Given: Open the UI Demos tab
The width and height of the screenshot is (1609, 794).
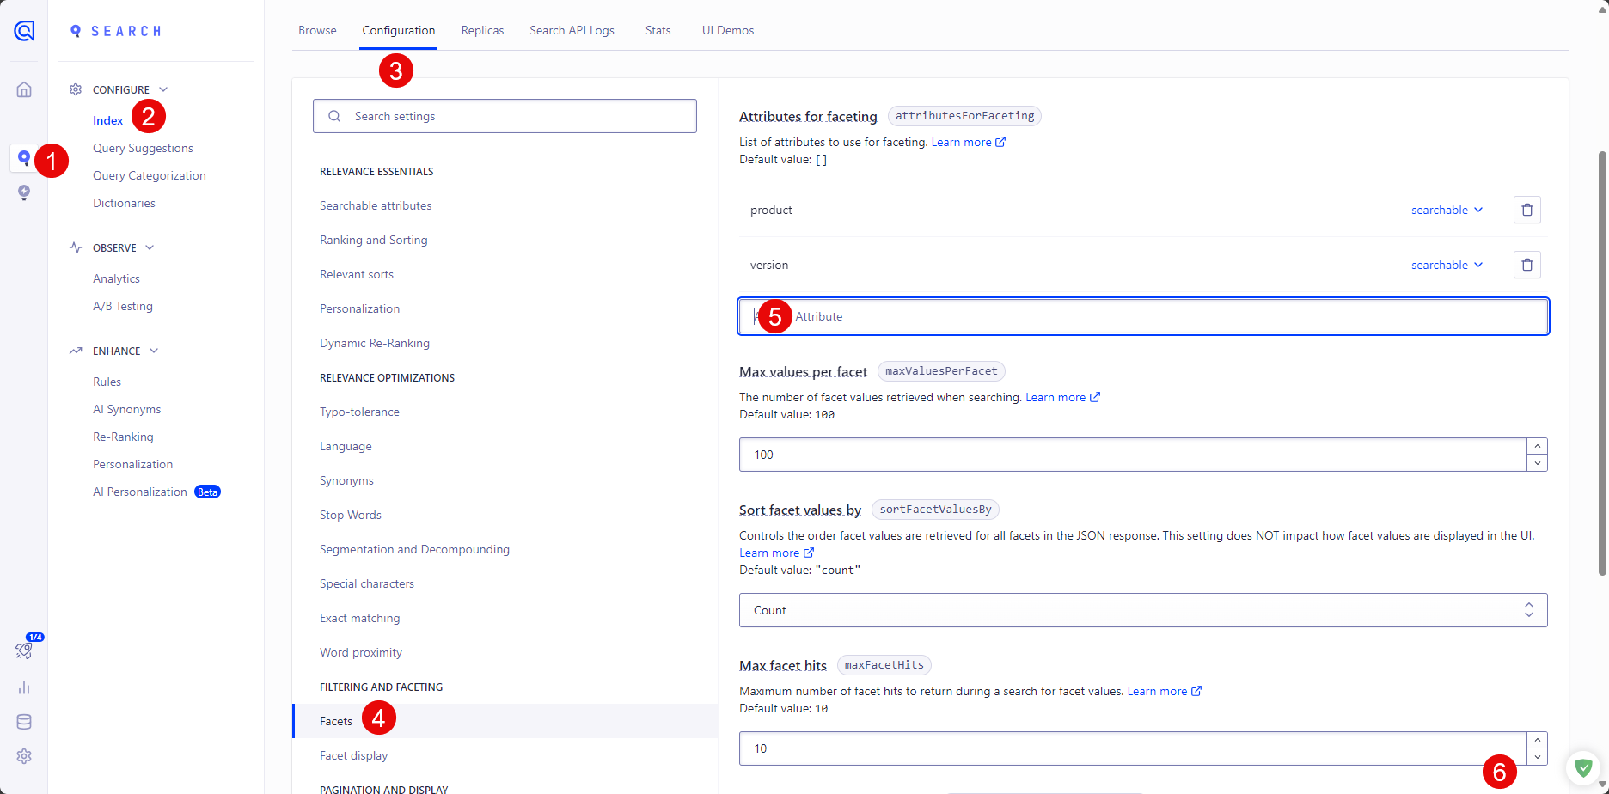Looking at the screenshot, I should point(727,30).
